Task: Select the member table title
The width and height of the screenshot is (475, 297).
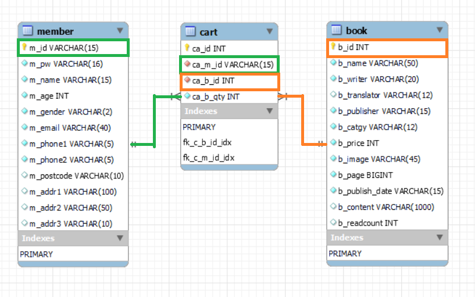Action: 55,31
